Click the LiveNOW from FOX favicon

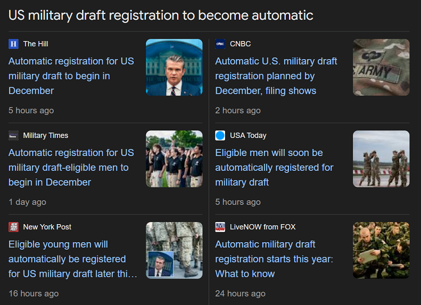coord(220,227)
